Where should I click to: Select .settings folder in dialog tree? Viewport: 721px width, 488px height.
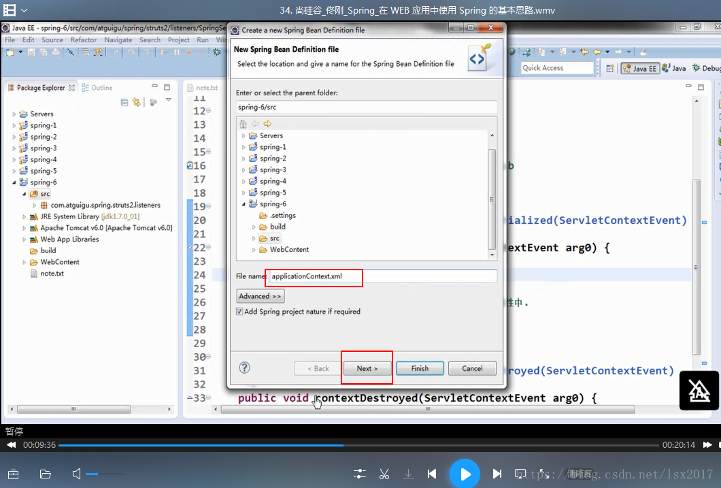click(x=278, y=215)
